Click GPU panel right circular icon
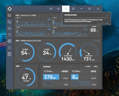 pos(98,40)
